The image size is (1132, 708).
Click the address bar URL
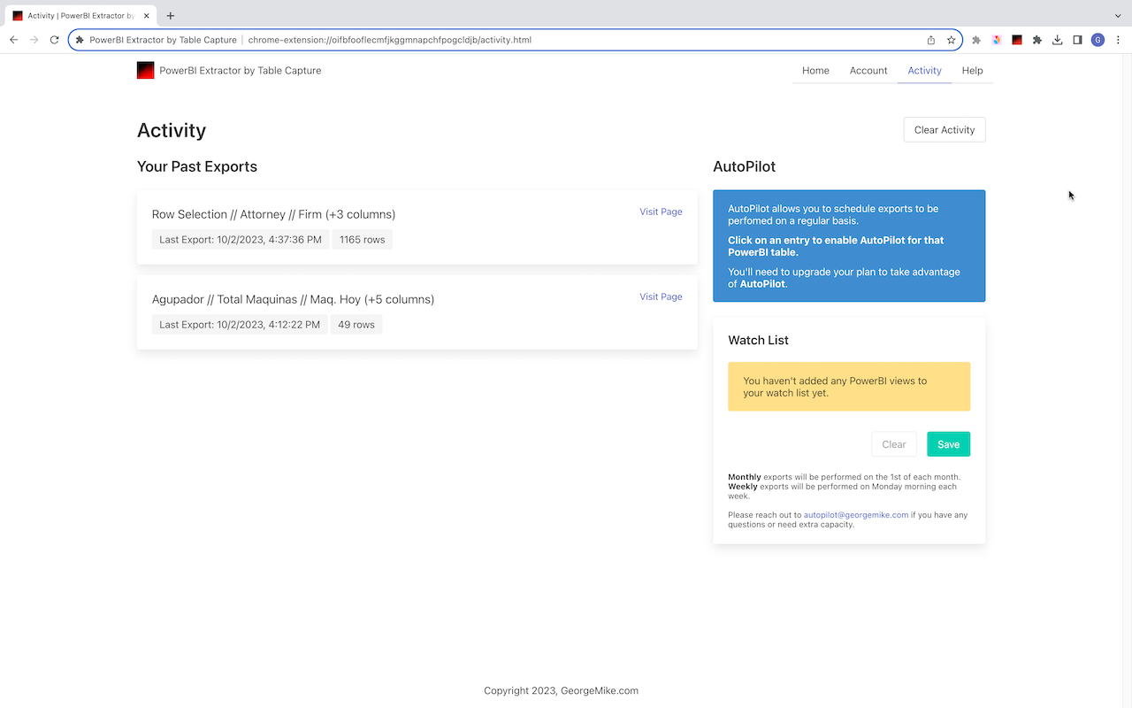pyautogui.click(x=390, y=40)
